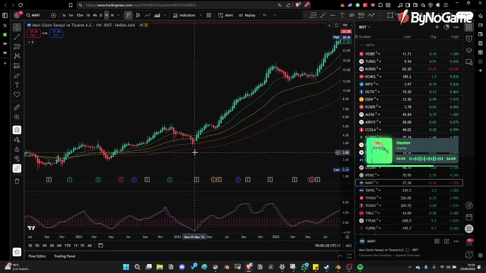486x273 pixels.
Task: Open favorites star at bottom left
Action: (17, 252)
